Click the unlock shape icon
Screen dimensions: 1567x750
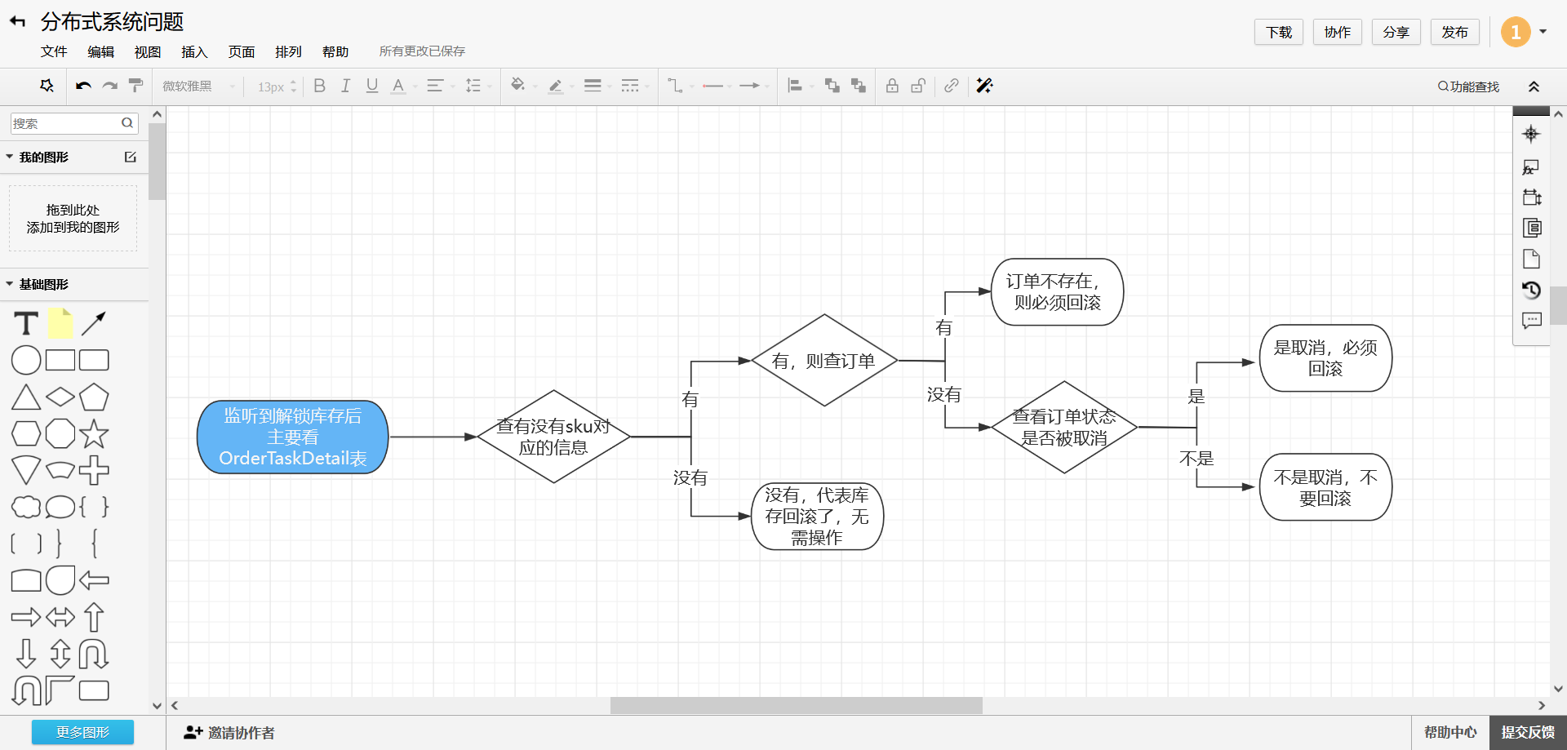point(918,86)
